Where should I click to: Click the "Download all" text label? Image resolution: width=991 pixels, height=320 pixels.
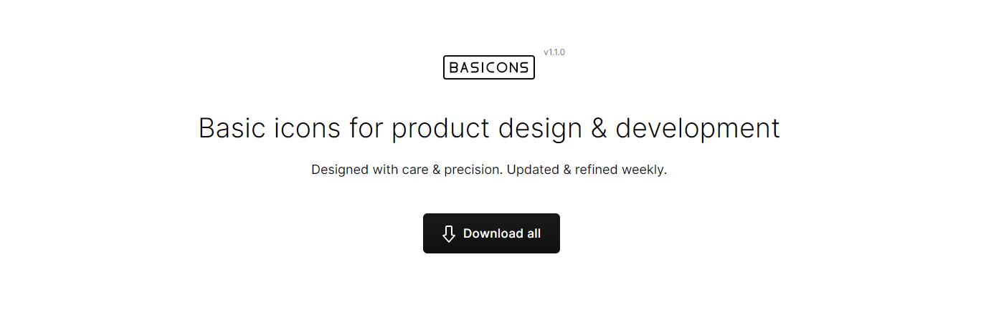coord(502,233)
